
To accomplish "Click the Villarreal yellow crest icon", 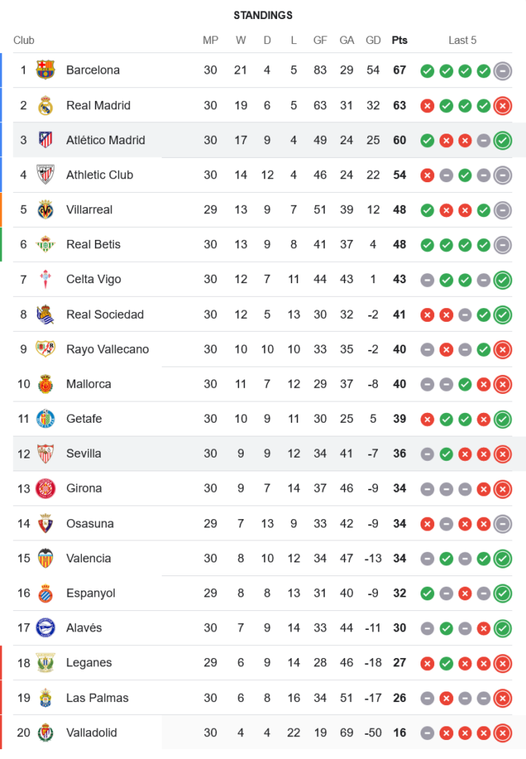I will (46, 209).
